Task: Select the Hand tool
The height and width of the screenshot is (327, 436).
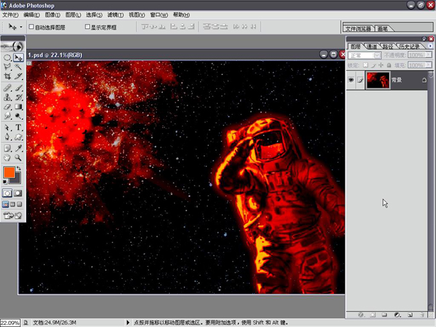Action: (x=7, y=158)
